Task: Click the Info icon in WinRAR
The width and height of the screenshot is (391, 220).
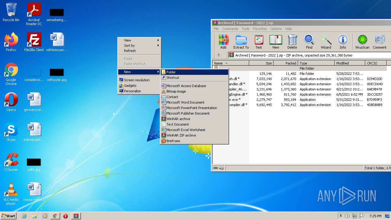Action: coord(343,42)
